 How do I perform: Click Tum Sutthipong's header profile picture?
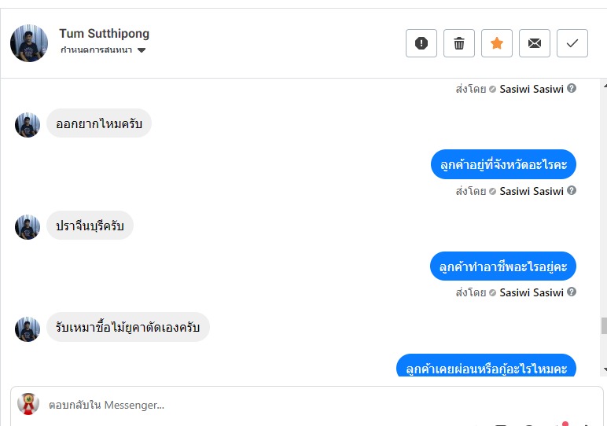click(x=29, y=42)
